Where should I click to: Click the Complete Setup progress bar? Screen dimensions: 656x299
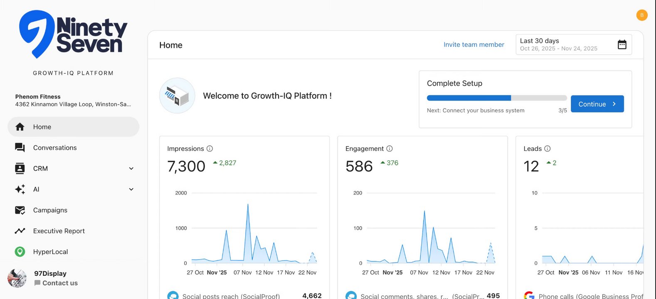point(497,98)
